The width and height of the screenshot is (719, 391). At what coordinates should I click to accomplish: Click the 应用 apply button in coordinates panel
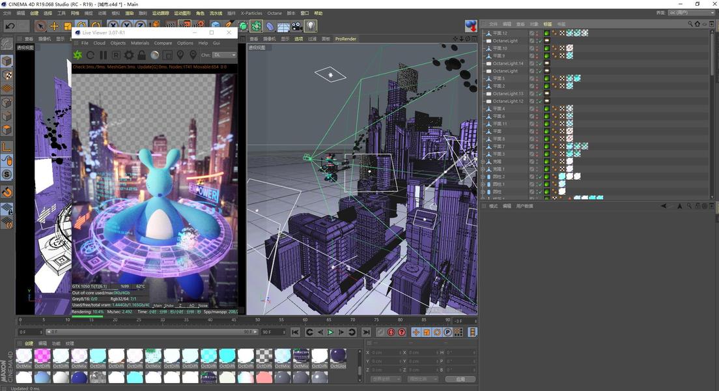(x=460, y=379)
